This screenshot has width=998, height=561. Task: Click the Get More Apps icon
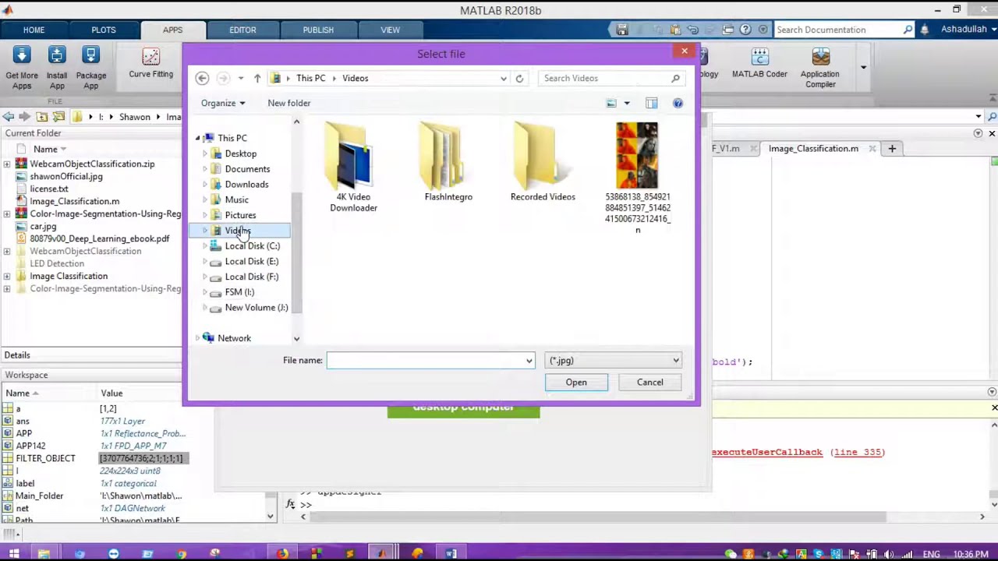[x=22, y=56]
